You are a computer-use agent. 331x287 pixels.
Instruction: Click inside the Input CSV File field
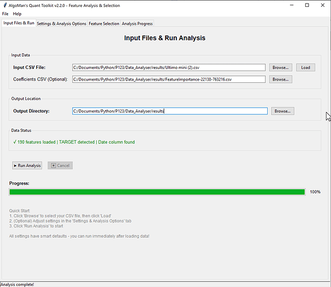(x=169, y=67)
